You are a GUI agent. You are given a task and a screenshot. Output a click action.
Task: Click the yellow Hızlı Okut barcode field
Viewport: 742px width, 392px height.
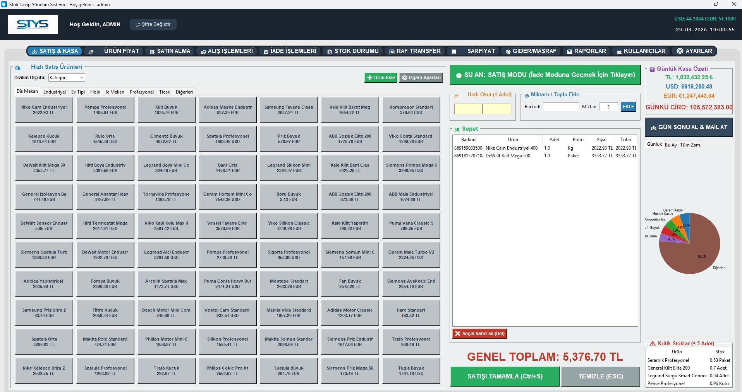click(x=483, y=109)
